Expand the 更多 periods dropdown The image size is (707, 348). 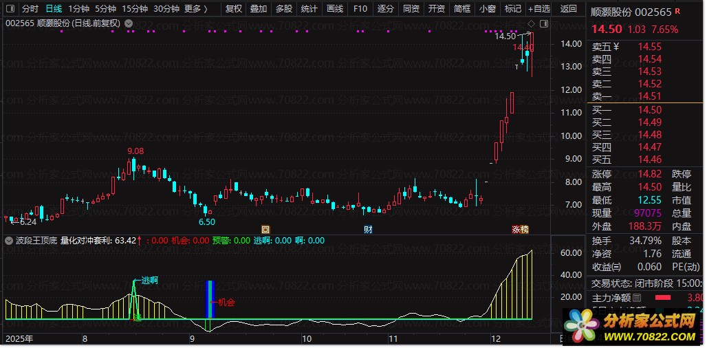coord(196,8)
